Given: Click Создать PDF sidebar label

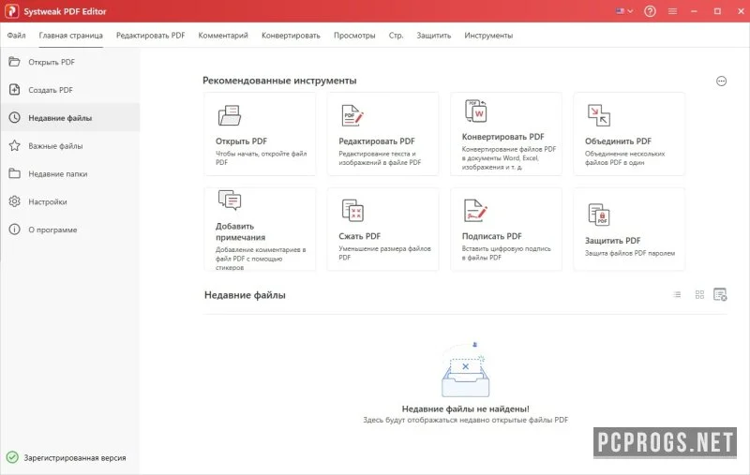Looking at the screenshot, I should point(51,90).
